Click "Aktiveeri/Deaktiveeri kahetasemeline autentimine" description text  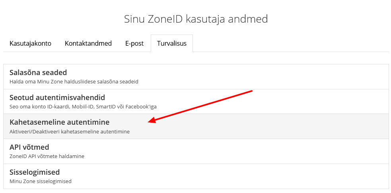coord(70,131)
